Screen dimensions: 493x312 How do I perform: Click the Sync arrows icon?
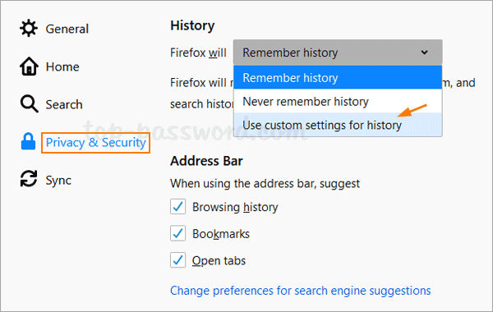pos(29,179)
